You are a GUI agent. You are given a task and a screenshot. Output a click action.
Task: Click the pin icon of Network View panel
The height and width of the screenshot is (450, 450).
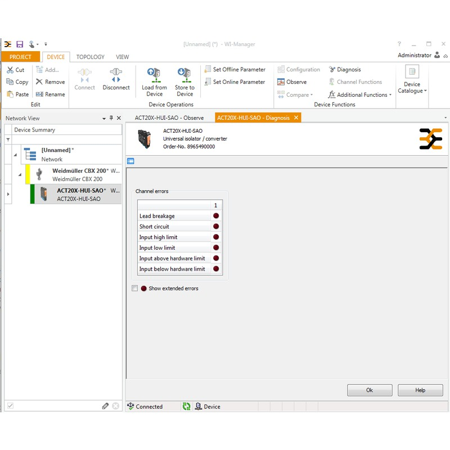coord(111,118)
